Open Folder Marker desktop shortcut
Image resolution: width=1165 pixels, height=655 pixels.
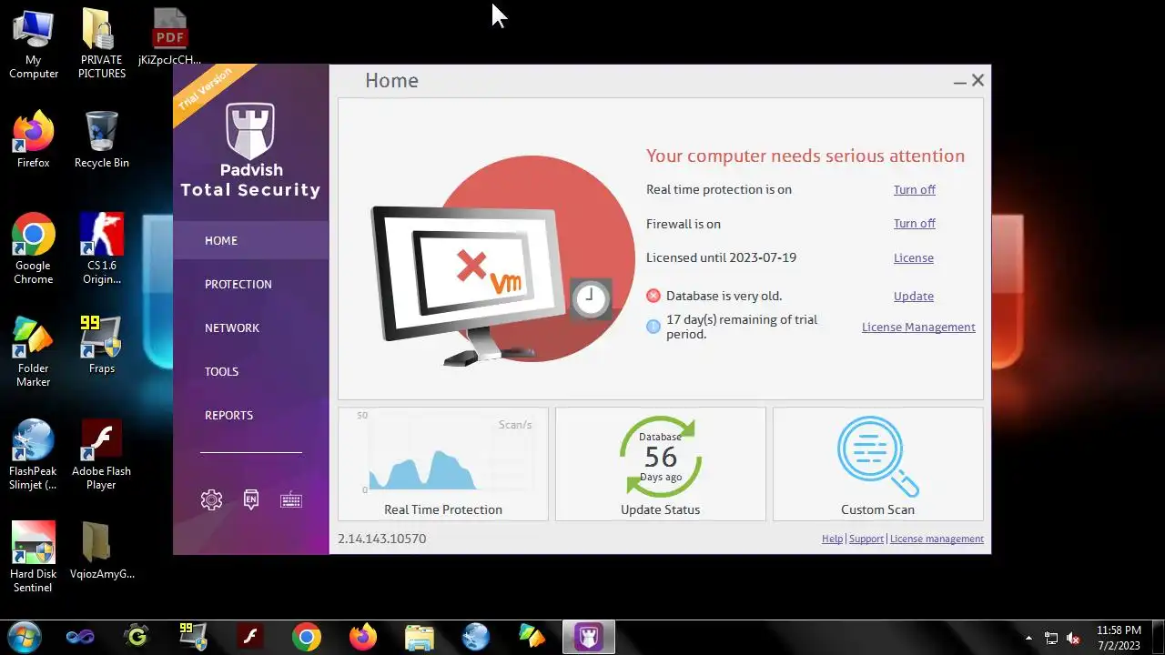[34, 352]
